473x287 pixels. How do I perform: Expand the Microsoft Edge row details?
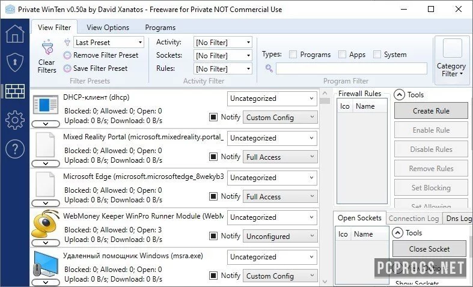pos(46,203)
